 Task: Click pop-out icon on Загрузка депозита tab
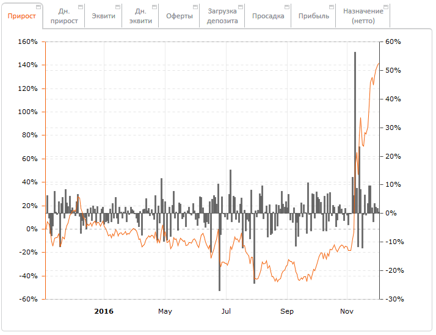tap(241, 7)
